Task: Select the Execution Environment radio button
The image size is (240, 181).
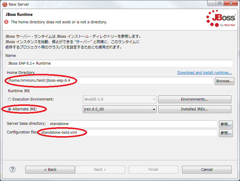Action: 10,99
